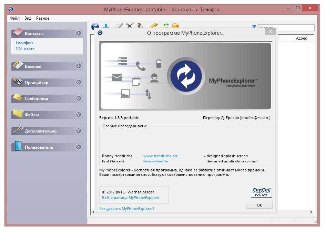Click the Contacts book icon in sidebar
Image resolution: width=326 pixels, height=233 pixels.
pos(18,33)
